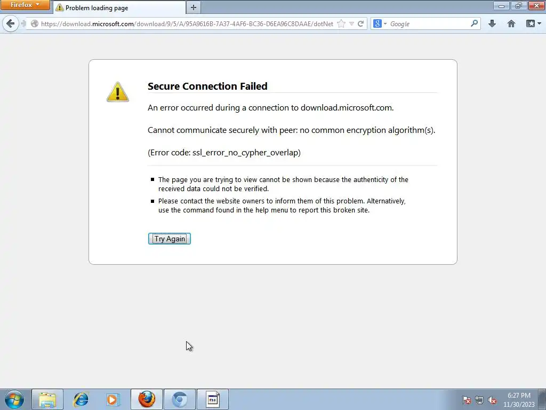
Task: Click the muted volume tray icon
Action: click(x=492, y=400)
